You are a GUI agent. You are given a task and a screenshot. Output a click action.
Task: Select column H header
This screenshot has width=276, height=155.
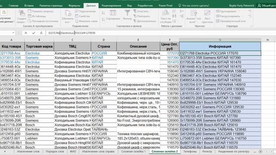[267, 40]
